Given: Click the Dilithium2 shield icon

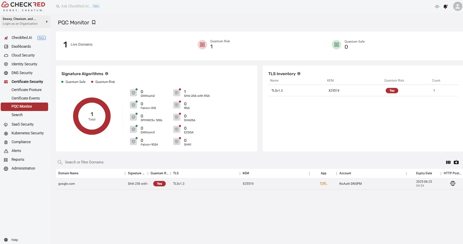Looking at the screenshot, I should [x=134, y=93].
